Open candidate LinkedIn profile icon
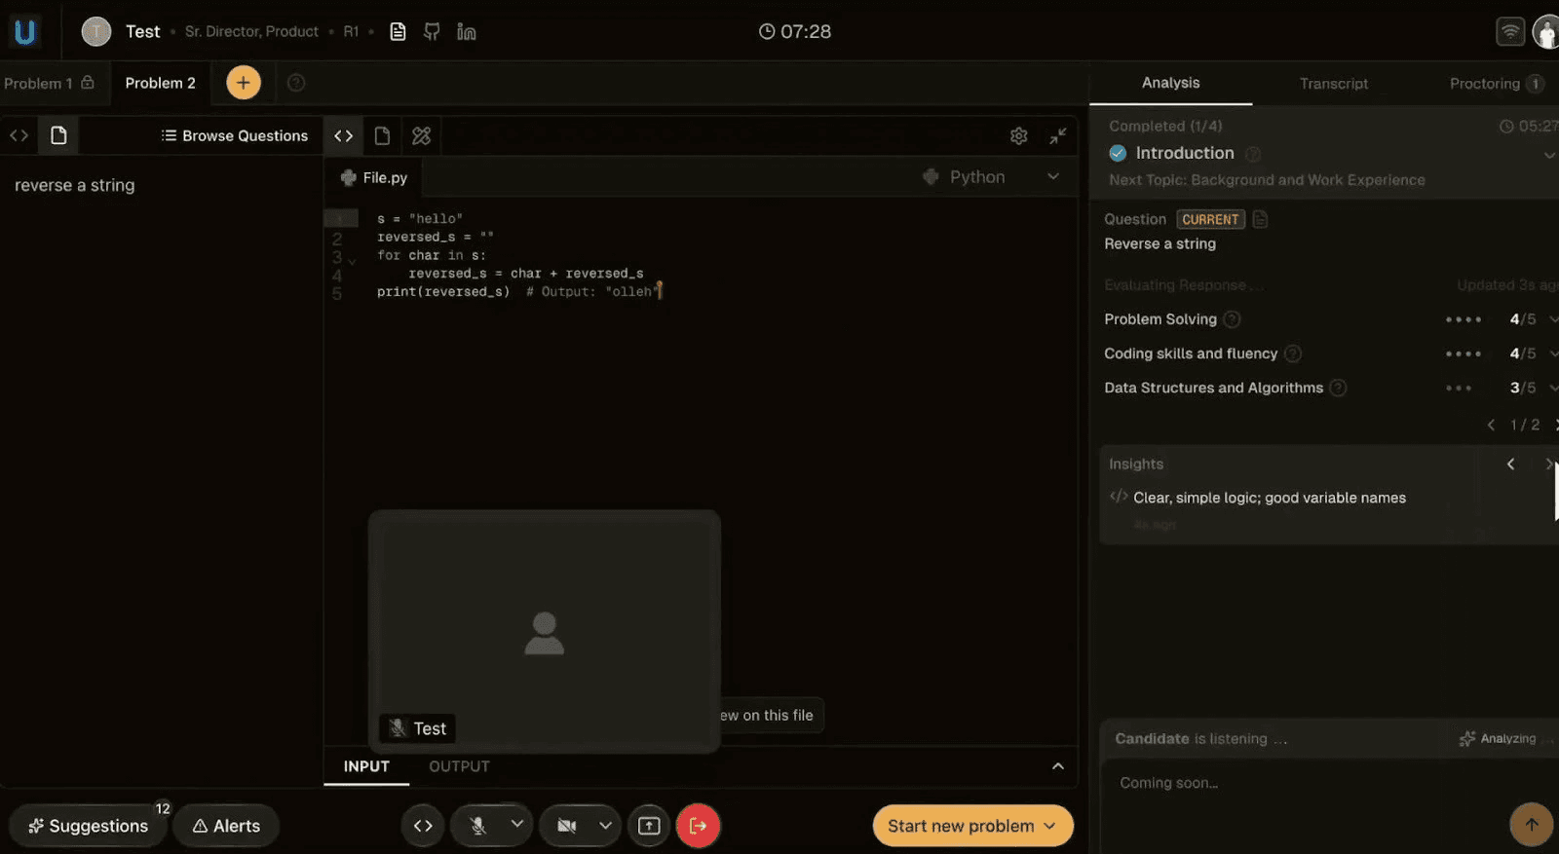The width and height of the screenshot is (1559, 854). click(467, 32)
